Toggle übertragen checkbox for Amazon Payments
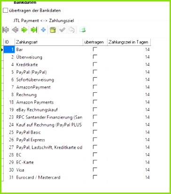Viewport: 171px width, 194px height. (x=95, y=102)
